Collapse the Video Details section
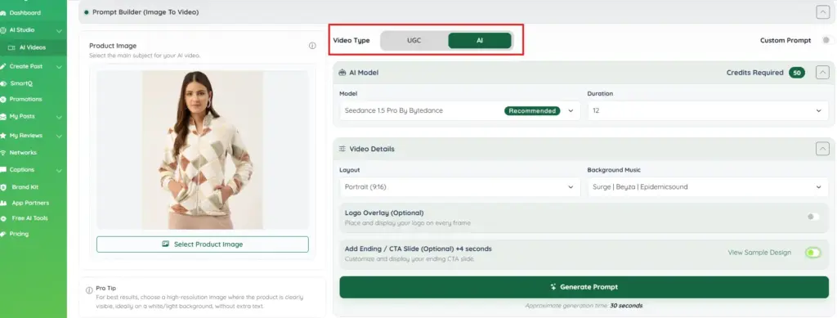This screenshot has width=837, height=318. [x=822, y=149]
